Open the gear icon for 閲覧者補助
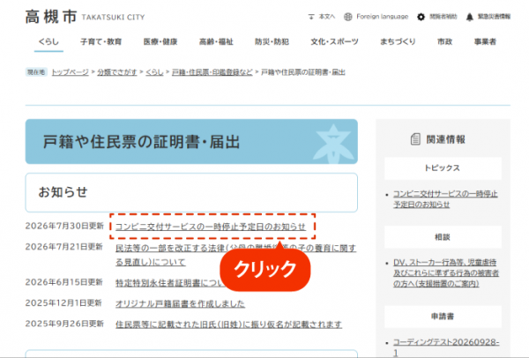Image resolution: width=529 pixels, height=358 pixels. [x=421, y=17]
